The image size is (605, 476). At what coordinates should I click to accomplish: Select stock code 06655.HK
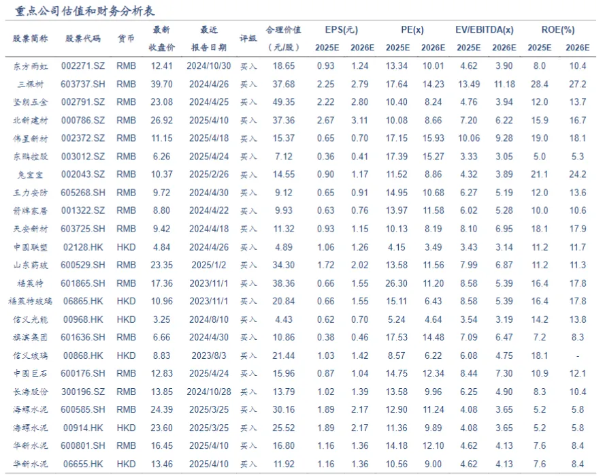click(x=83, y=464)
